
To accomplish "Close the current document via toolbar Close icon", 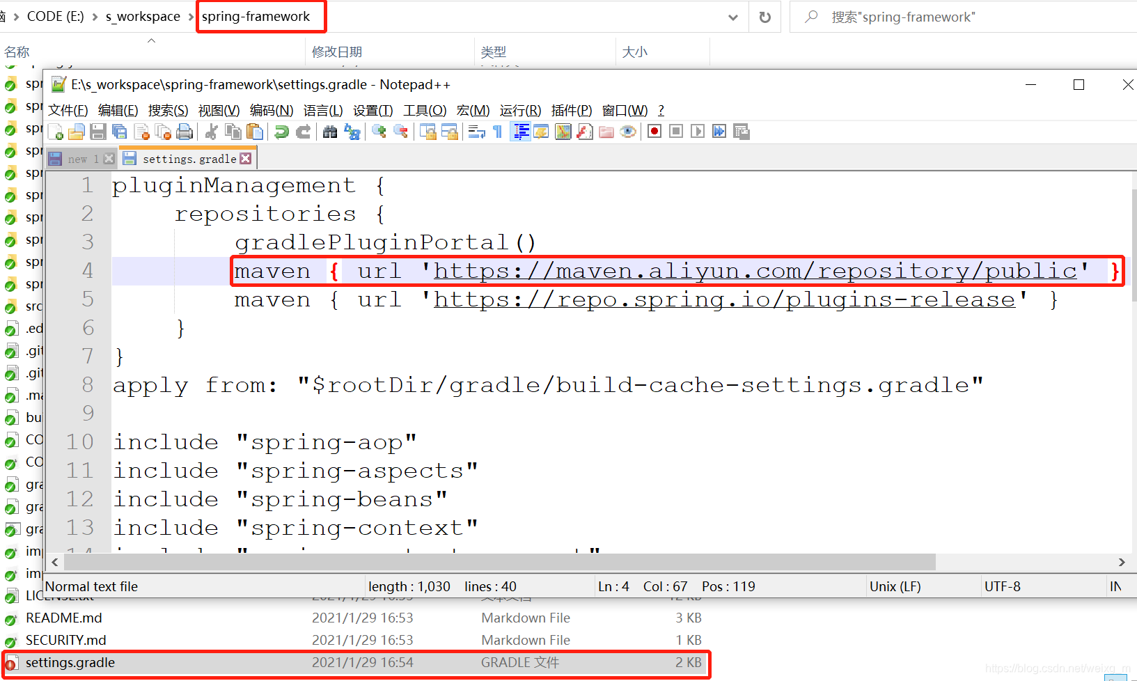I will (x=142, y=132).
